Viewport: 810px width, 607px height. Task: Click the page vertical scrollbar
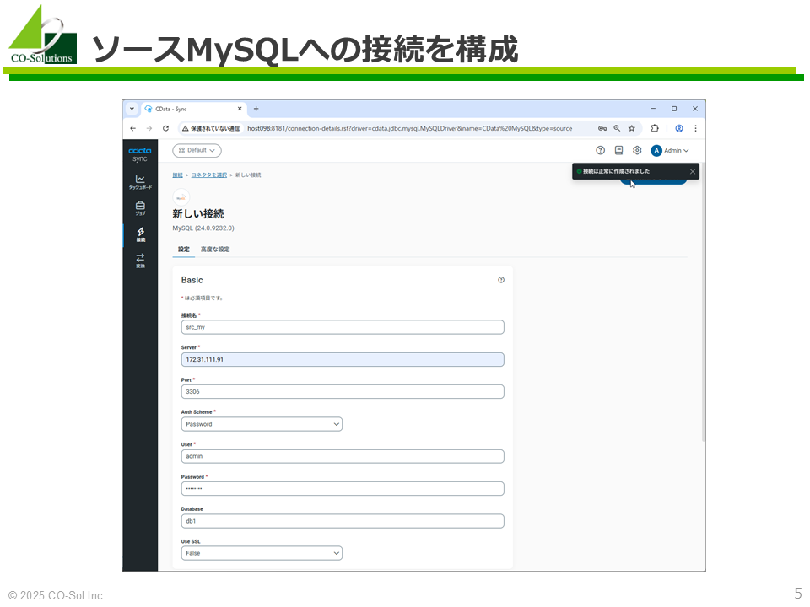coord(703,302)
